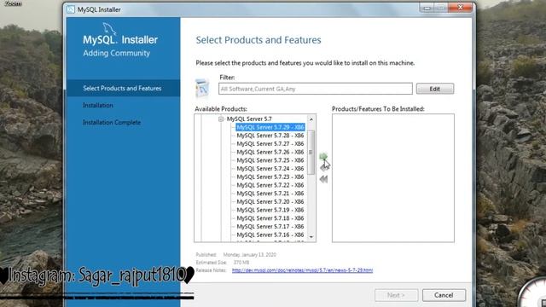Close the MySQL Installer window
546x307 pixels.
(x=461, y=8)
